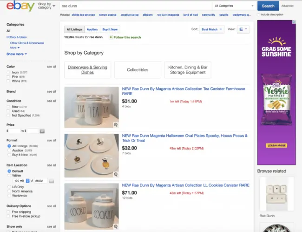
Task: Open Sort Best Match dropdown
Action: 212,29
